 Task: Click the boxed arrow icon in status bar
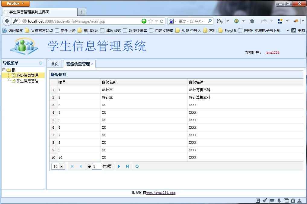258,200
